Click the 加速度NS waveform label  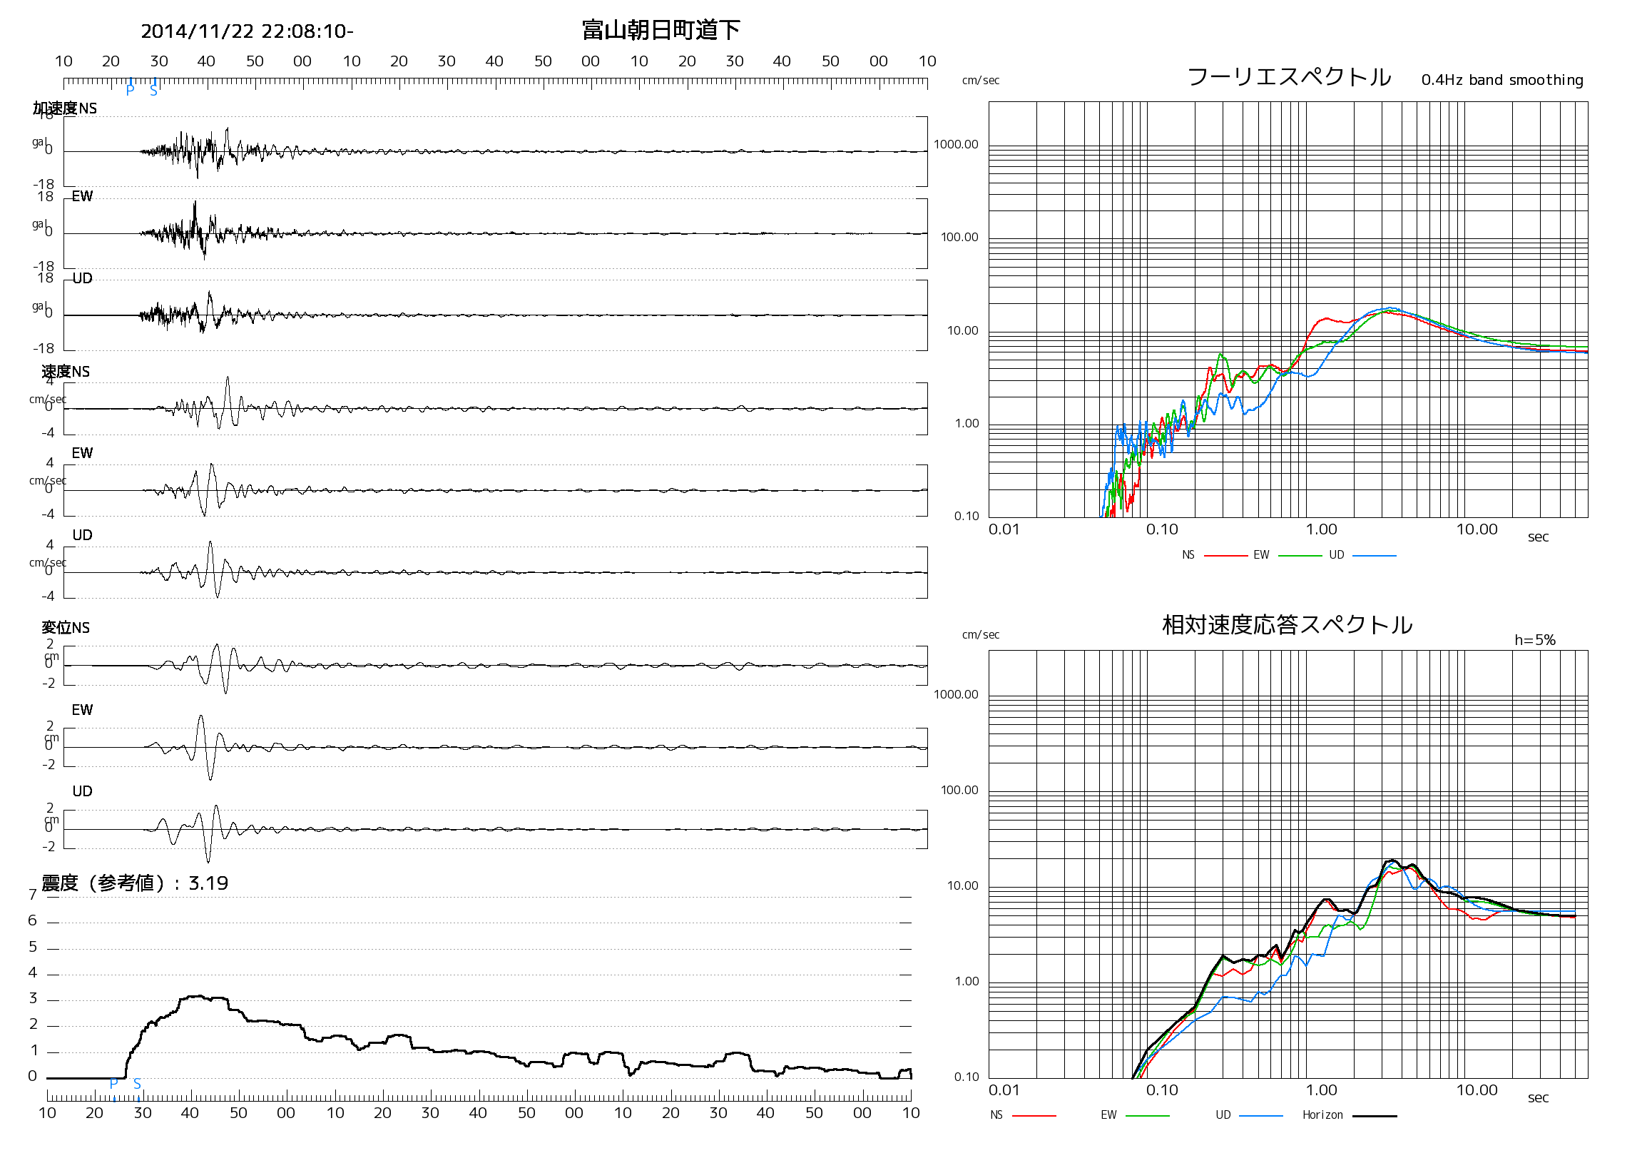point(65,108)
